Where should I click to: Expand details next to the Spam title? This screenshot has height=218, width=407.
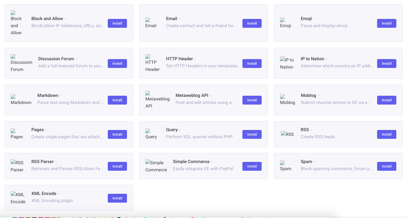[314, 162]
